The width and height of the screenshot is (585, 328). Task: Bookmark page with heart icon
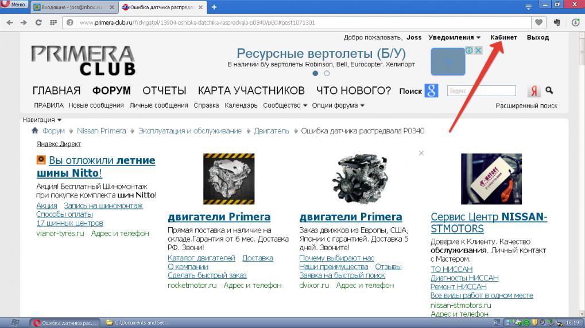click(x=538, y=23)
